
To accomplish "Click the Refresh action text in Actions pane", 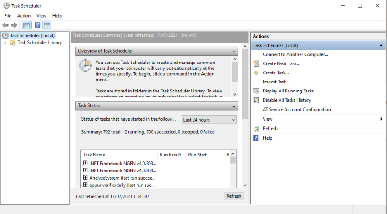I will tap(270, 128).
